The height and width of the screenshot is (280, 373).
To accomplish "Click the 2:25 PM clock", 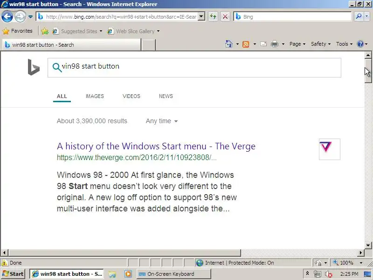I will click(349, 274).
